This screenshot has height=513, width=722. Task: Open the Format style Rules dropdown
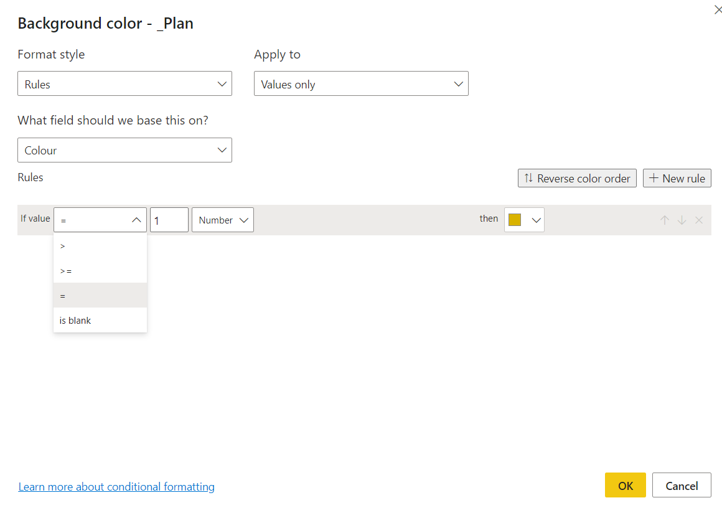pos(124,84)
